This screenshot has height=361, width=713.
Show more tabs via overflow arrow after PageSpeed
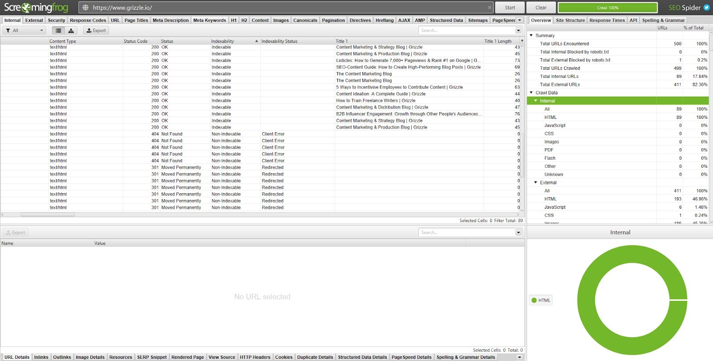point(520,20)
